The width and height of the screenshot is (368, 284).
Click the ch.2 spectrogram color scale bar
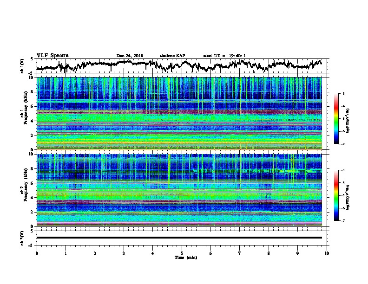pyautogui.click(x=336, y=195)
